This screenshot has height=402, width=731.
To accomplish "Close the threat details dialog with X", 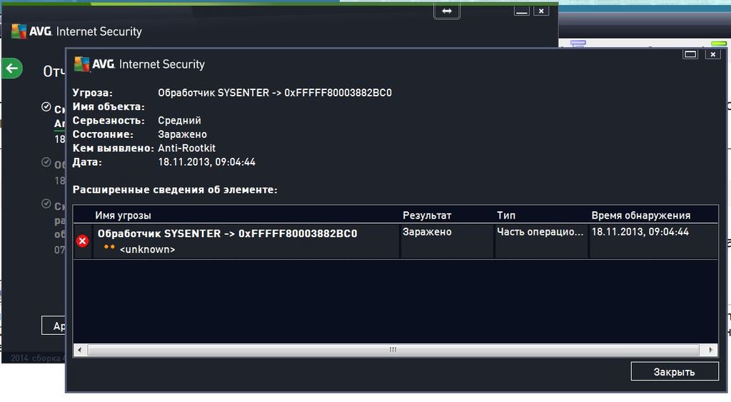I will [x=712, y=54].
